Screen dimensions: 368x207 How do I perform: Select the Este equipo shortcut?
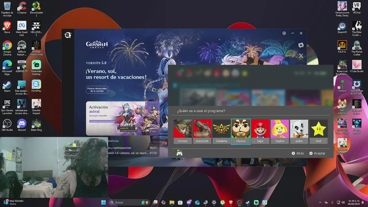[22, 87]
